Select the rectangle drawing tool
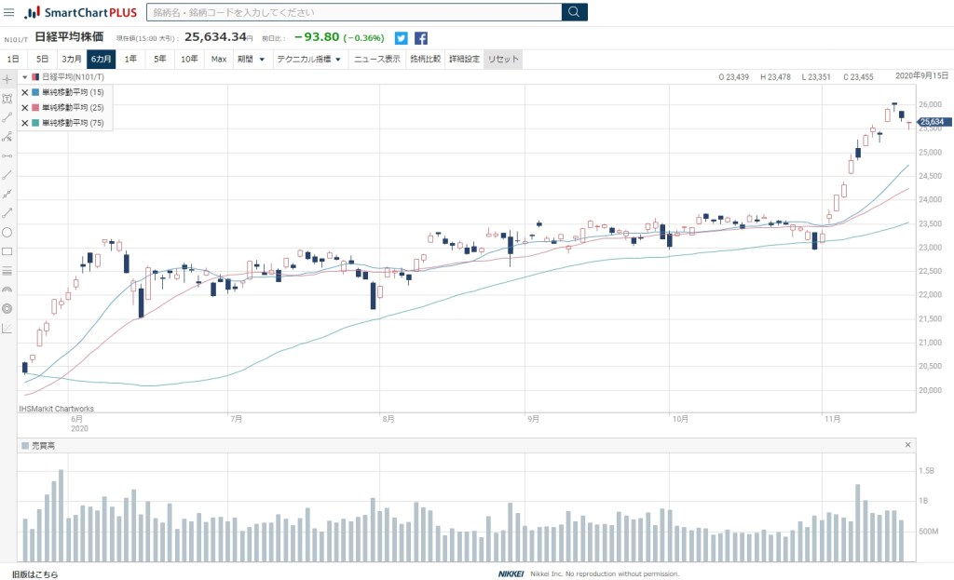 coord(7,251)
